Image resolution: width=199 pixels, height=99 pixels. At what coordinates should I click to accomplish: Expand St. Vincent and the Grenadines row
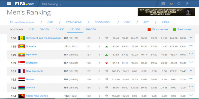pyautogui.click(x=191, y=37)
